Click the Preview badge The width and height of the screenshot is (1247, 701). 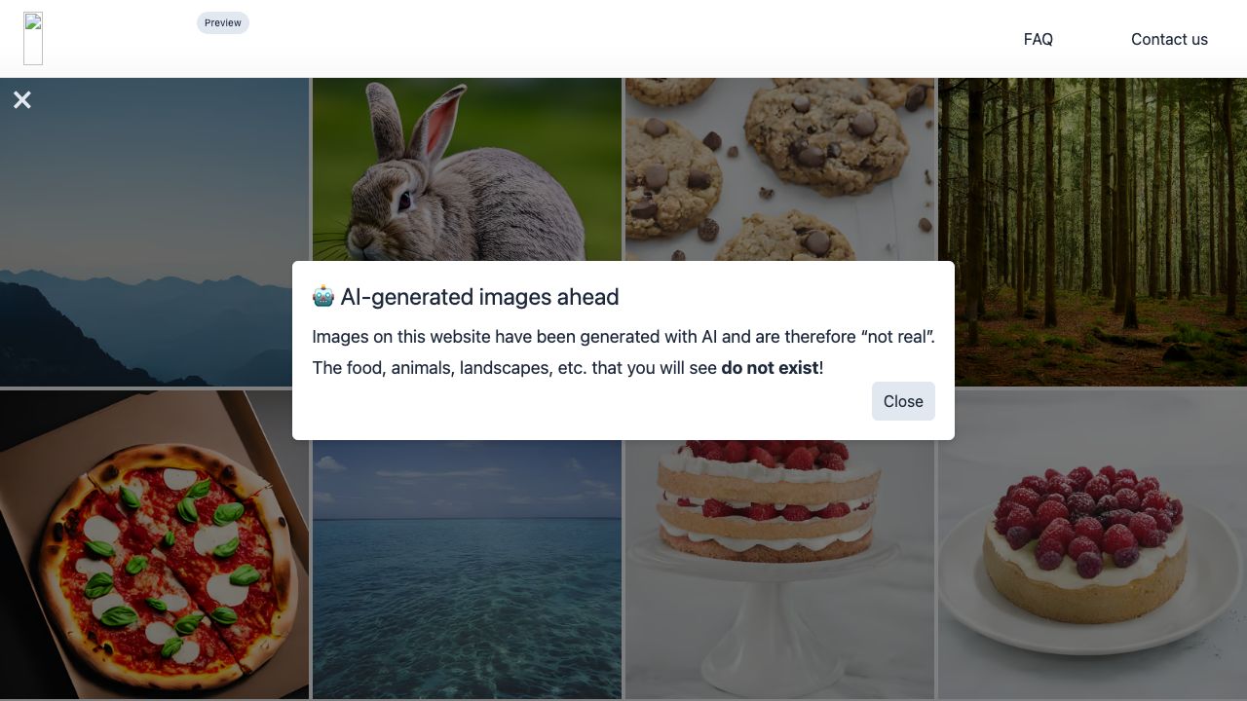click(223, 22)
